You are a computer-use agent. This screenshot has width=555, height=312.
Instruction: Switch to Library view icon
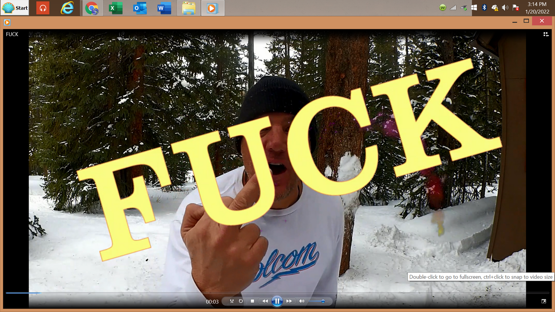pos(546,34)
